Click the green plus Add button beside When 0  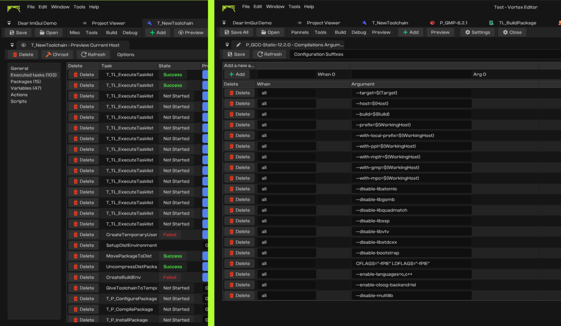(x=236, y=74)
